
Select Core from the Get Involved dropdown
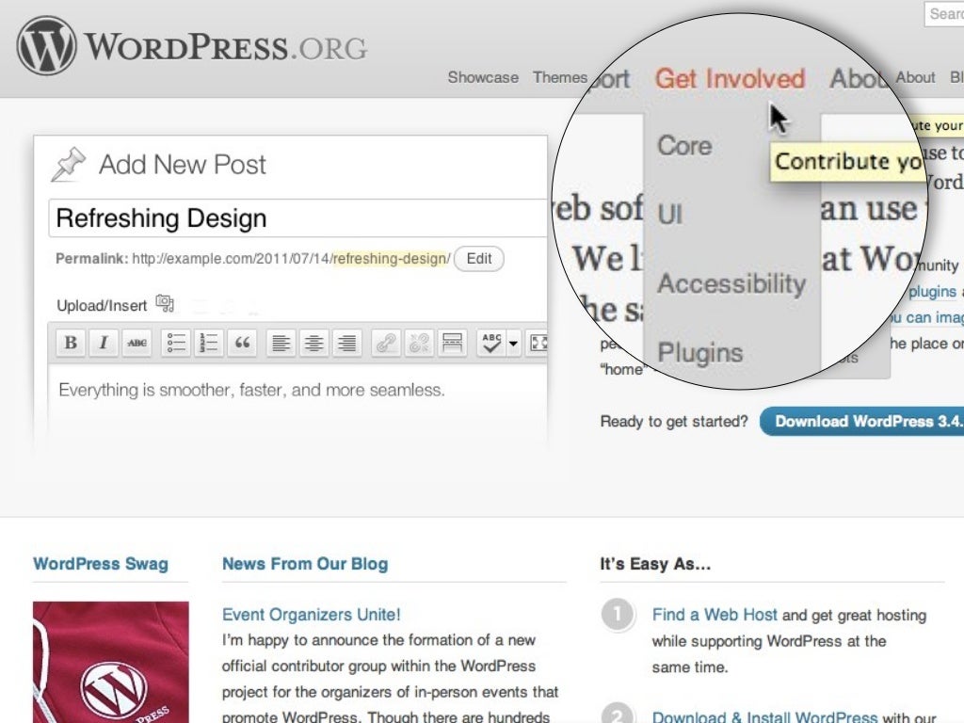point(684,146)
